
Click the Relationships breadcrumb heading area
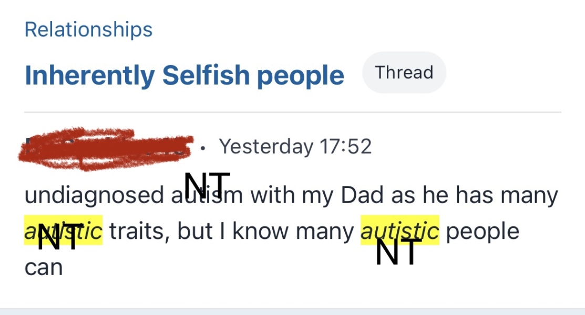[x=88, y=29]
